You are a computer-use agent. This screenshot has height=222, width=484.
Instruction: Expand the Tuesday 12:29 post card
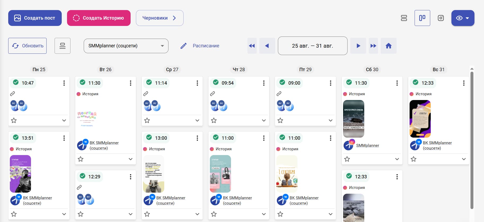131,214
